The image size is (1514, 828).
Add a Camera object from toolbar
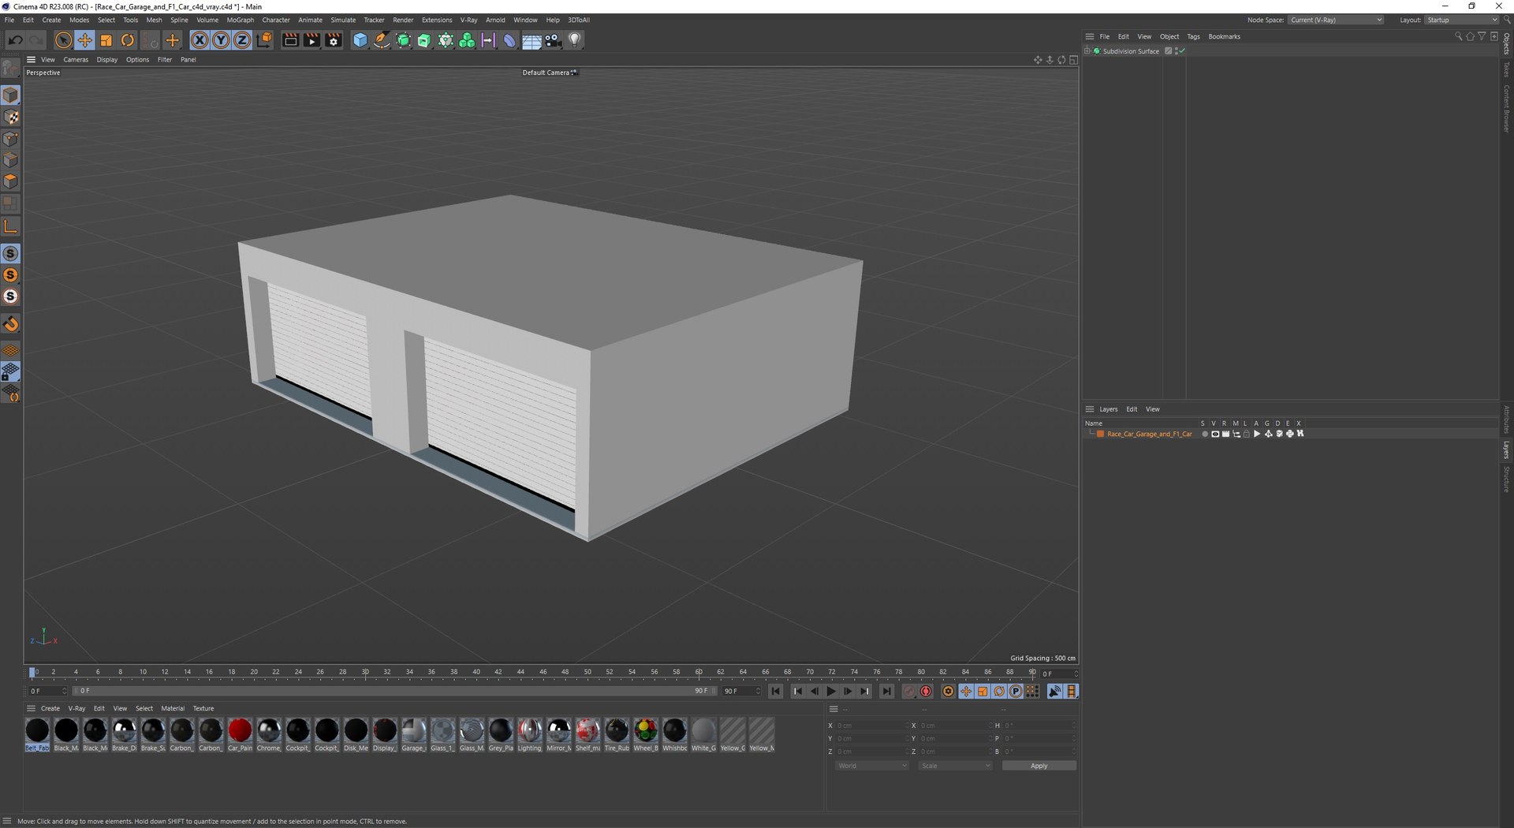(x=553, y=40)
